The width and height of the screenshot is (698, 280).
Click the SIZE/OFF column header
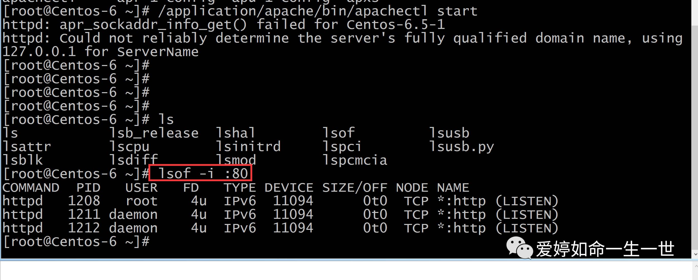pos(355,188)
